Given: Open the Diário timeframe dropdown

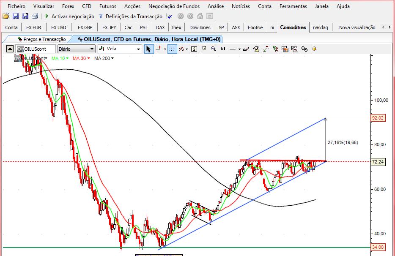Looking at the screenshot, I should coord(76,49).
